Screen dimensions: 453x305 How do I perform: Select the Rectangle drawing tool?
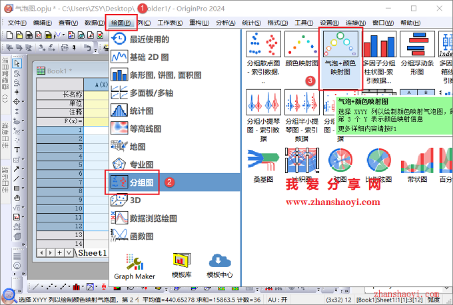click(x=17, y=188)
